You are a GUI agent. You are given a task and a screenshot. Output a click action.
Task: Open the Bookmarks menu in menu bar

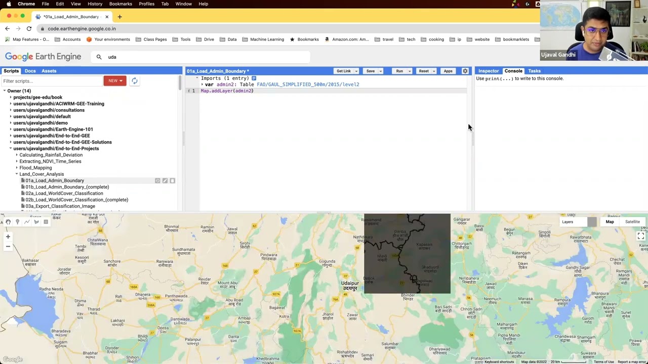coord(120,4)
